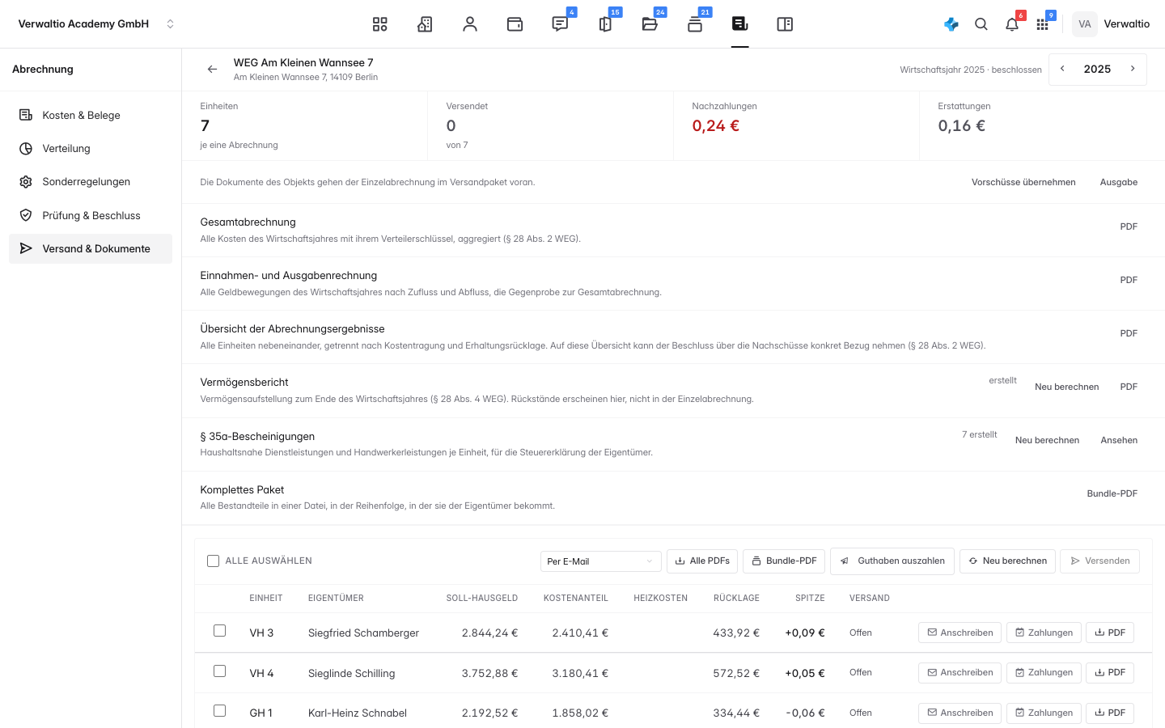Open the notifications bell icon

1012,24
